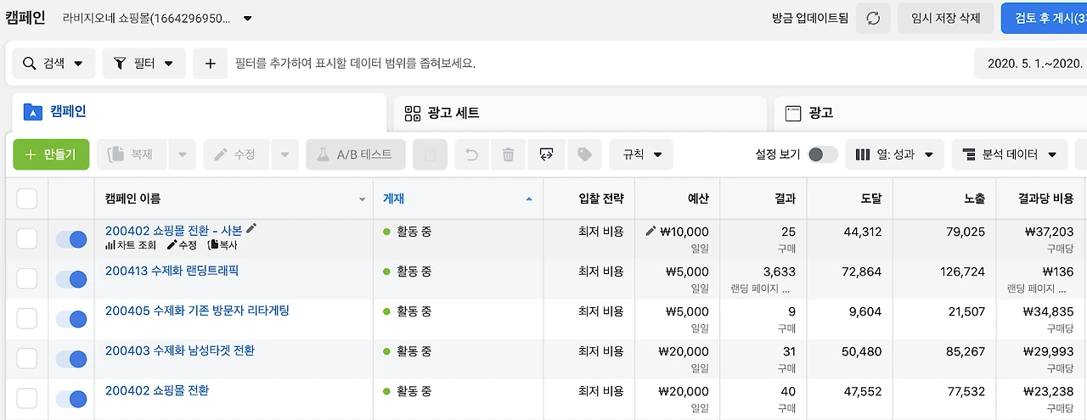Open the 라비지오네 쇼핑몰 account dropdown
This screenshot has height=420, width=1087.
point(158,18)
